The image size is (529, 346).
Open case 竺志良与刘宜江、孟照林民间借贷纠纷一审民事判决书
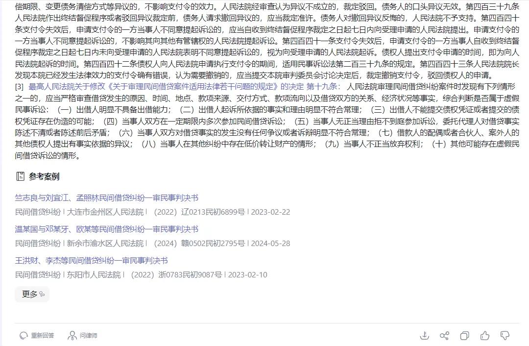click(x=106, y=198)
